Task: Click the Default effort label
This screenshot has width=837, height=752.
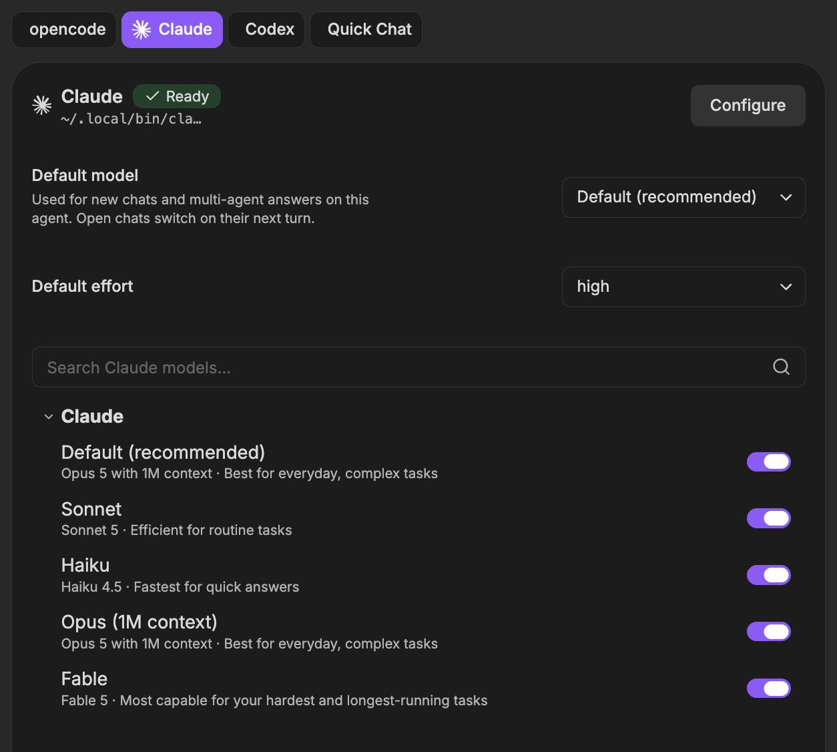Action: coord(83,287)
